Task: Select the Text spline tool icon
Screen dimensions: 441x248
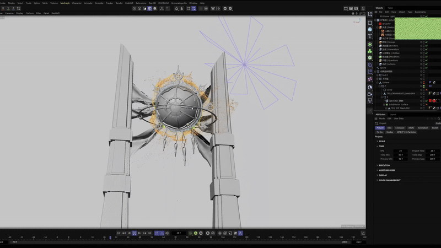Action: click(370, 36)
